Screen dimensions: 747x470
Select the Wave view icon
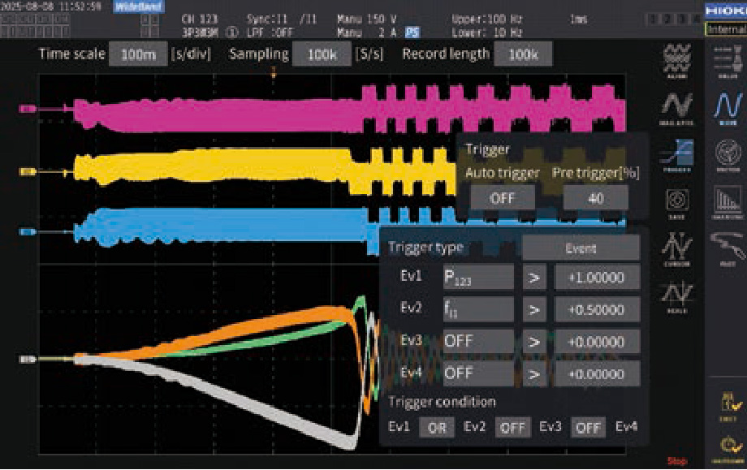click(x=725, y=108)
